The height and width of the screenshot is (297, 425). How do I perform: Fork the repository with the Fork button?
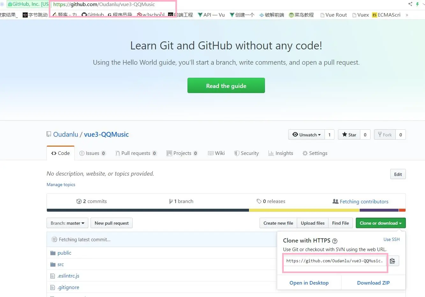point(385,135)
